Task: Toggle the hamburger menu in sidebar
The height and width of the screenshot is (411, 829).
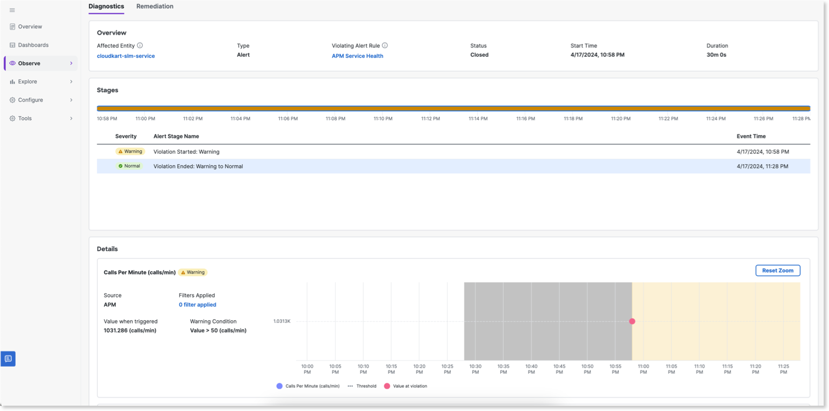Action: (x=12, y=10)
